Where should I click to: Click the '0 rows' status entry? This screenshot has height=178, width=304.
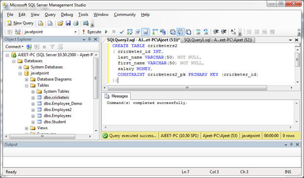point(288,136)
